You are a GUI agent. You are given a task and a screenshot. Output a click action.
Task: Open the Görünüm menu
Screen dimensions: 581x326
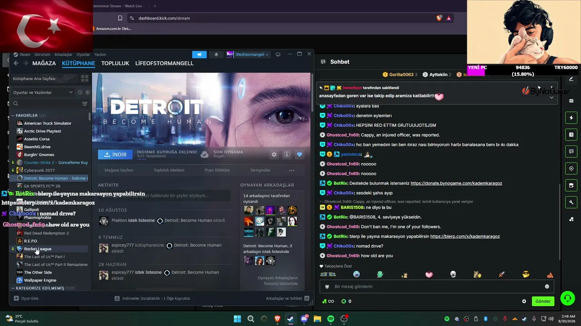point(42,54)
